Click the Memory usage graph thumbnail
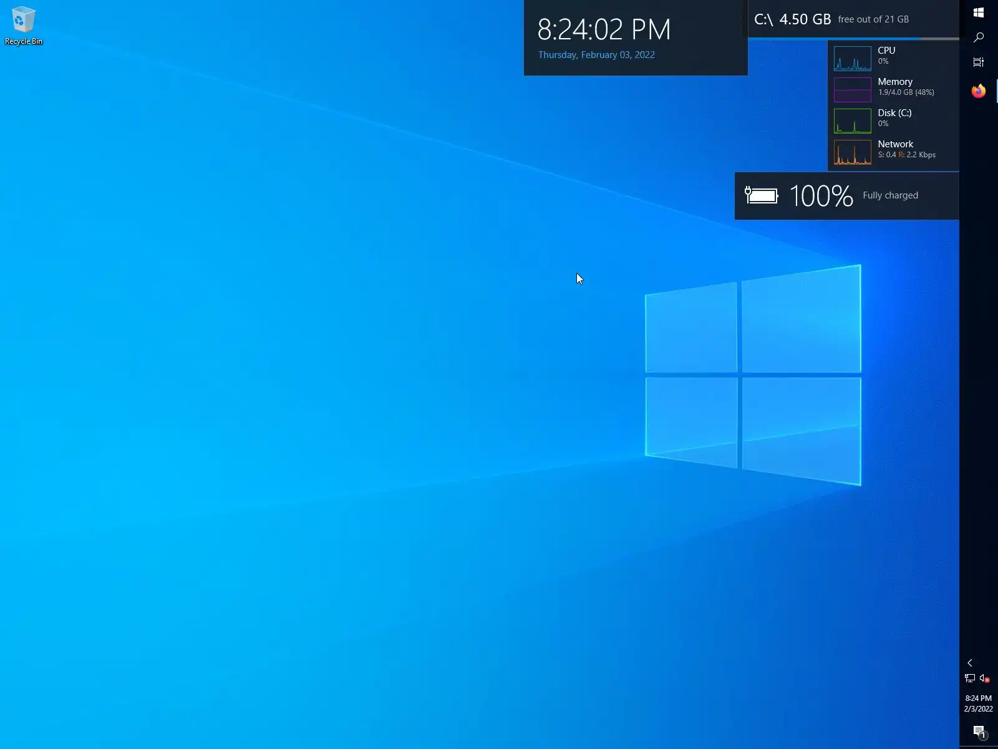998x749 pixels. coord(853,90)
